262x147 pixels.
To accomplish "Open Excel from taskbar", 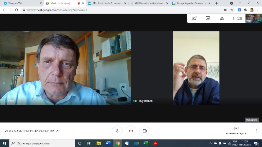I will click(x=146, y=143).
